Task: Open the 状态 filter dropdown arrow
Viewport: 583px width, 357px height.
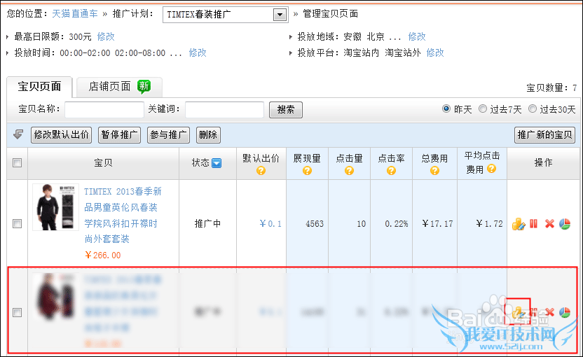Action: point(217,162)
